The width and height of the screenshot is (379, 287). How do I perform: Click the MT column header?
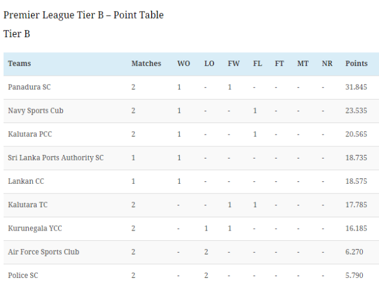point(303,64)
